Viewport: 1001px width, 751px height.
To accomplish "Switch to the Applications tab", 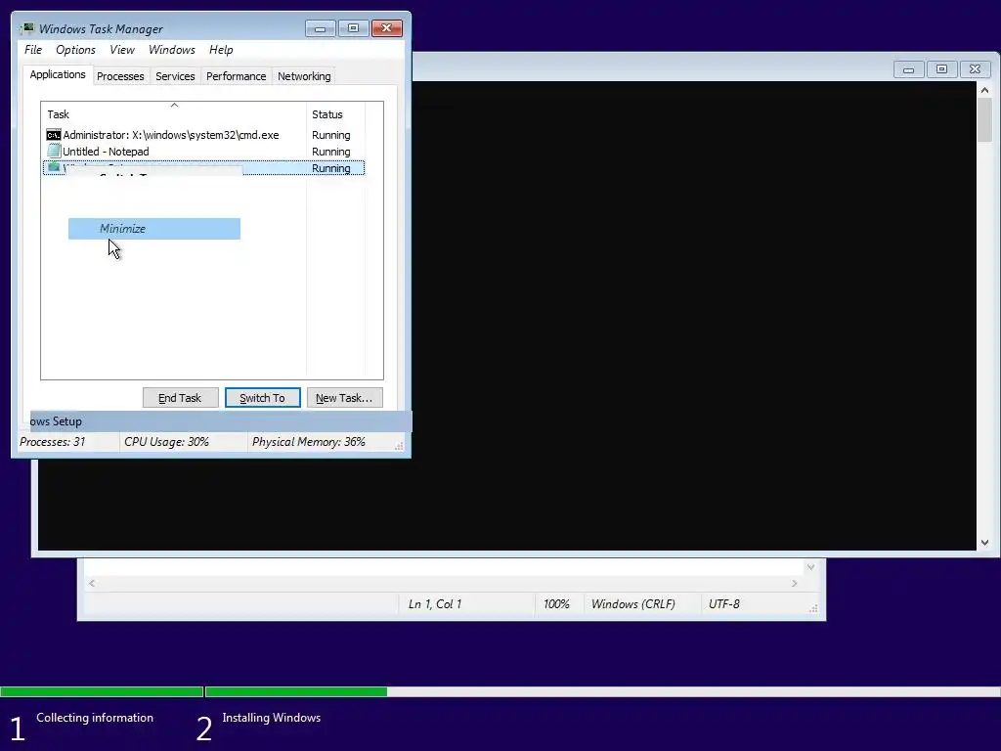I will (x=58, y=74).
